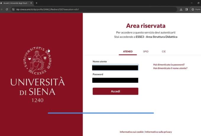Click the Password label

click(98, 74)
